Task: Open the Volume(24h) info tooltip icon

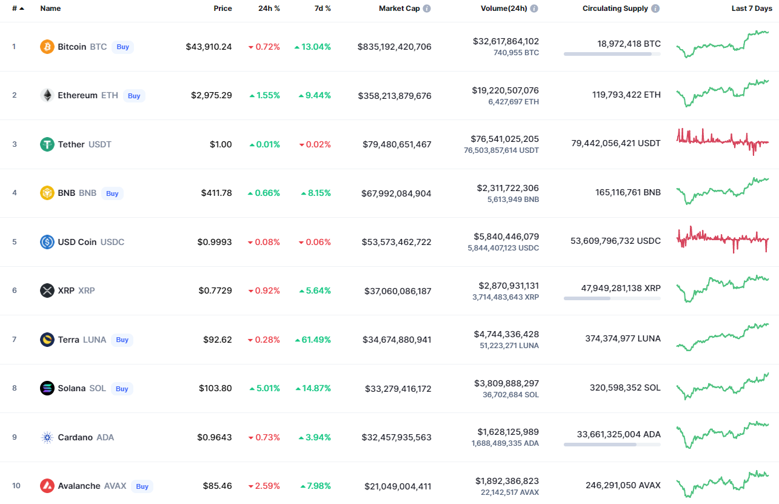Action: tap(533, 8)
